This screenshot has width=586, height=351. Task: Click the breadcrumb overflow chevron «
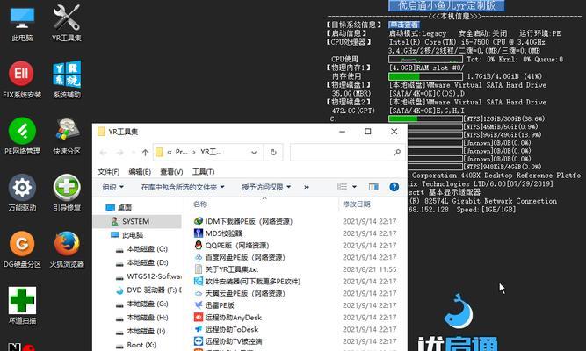[x=170, y=152]
